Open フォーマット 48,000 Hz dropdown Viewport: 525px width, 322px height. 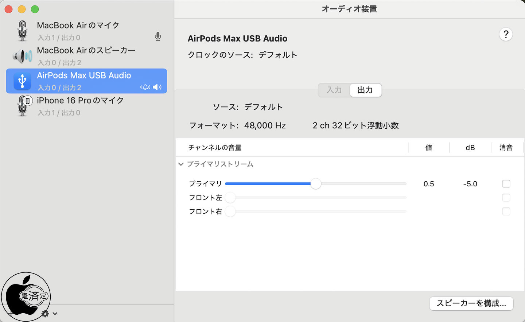tap(265, 125)
